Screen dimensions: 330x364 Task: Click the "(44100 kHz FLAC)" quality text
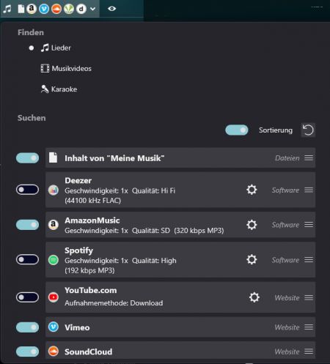coord(92,201)
